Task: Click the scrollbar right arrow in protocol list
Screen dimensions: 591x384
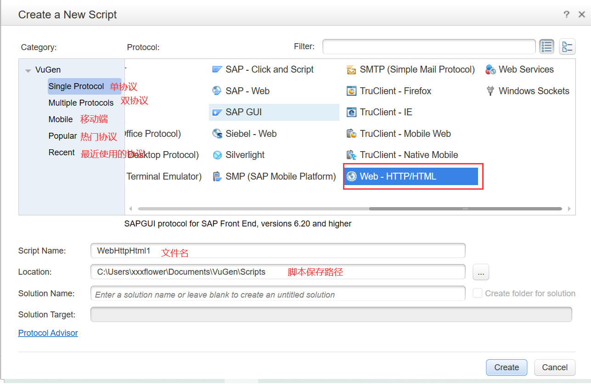Action: click(x=569, y=209)
